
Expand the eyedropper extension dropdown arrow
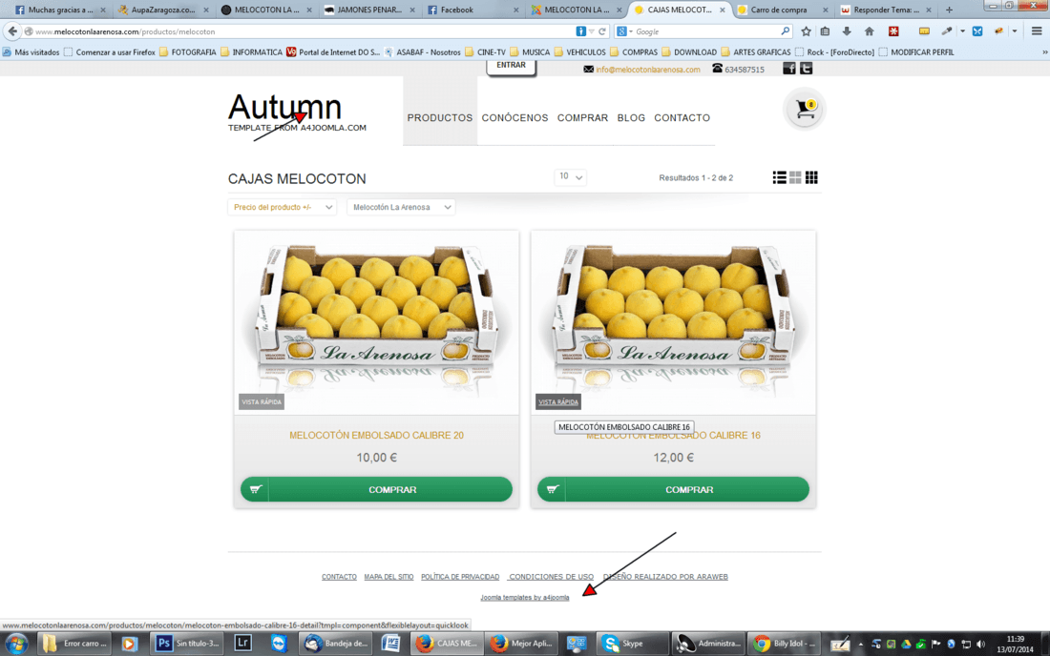(x=962, y=31)
